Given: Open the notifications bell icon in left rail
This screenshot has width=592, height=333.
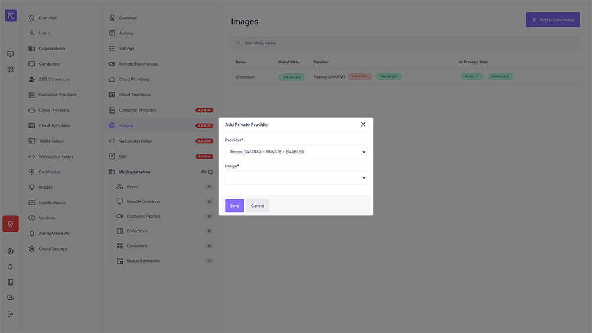Looking at the screenshot, I should point(11,267).
